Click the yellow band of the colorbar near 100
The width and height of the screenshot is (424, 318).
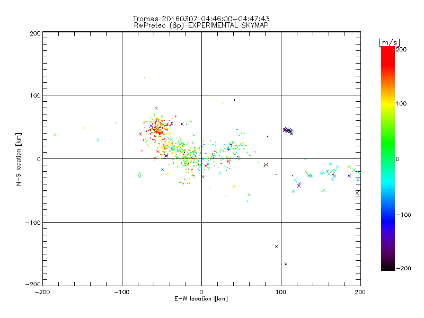pyautogui.click(x=388, y=103)
